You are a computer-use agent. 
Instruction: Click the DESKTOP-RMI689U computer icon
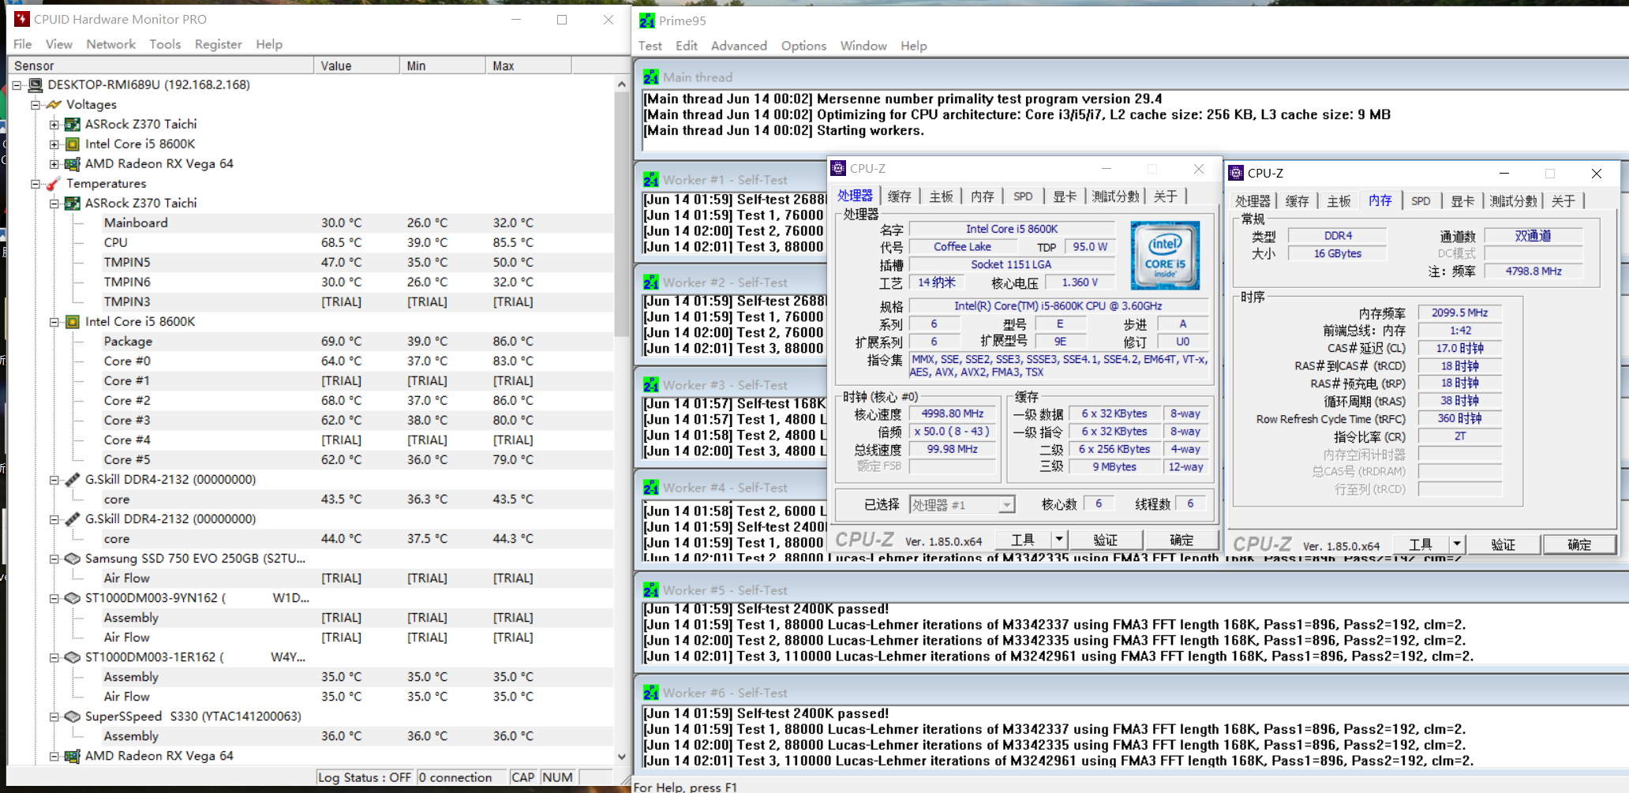36,85
